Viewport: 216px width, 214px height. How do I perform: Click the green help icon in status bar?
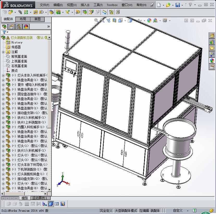tap(194, 211)
